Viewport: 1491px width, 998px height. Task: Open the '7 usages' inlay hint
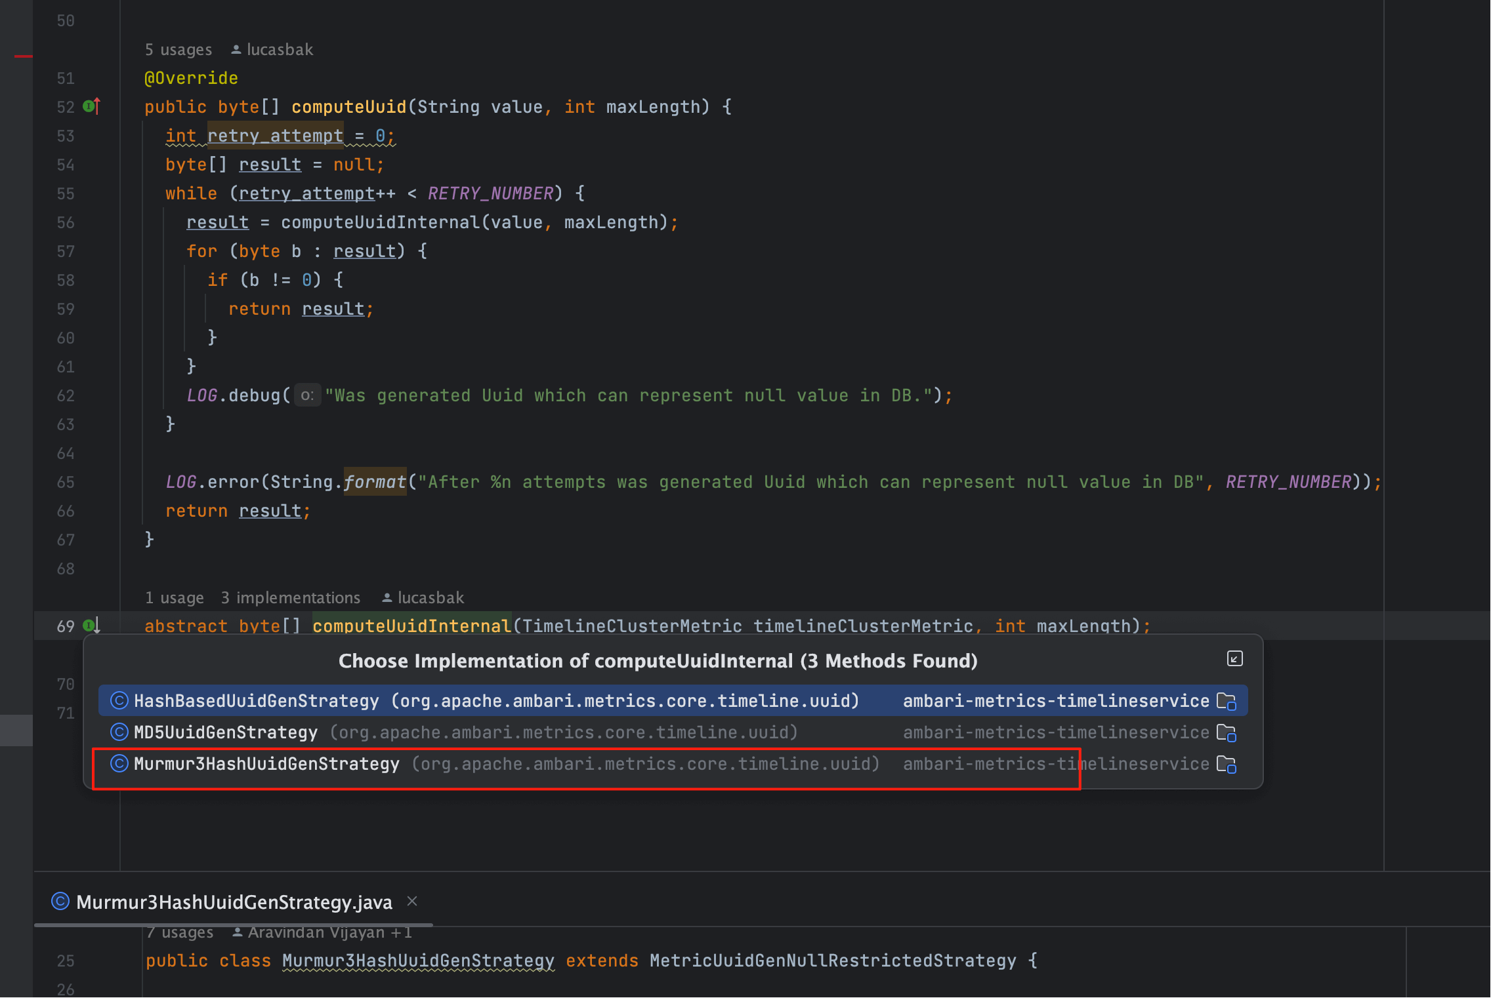(179, 932)
